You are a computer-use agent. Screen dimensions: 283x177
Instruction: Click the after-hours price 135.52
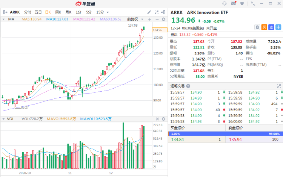(x=185, y=35)
